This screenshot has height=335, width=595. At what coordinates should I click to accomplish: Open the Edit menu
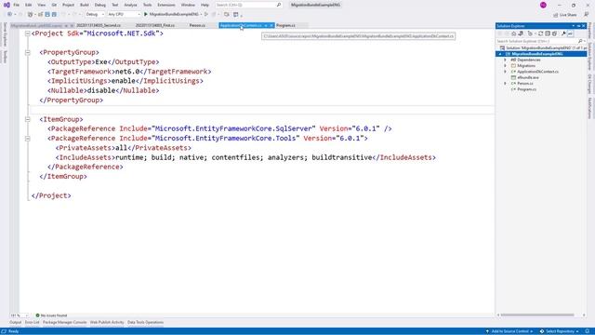tap(29, 5)
